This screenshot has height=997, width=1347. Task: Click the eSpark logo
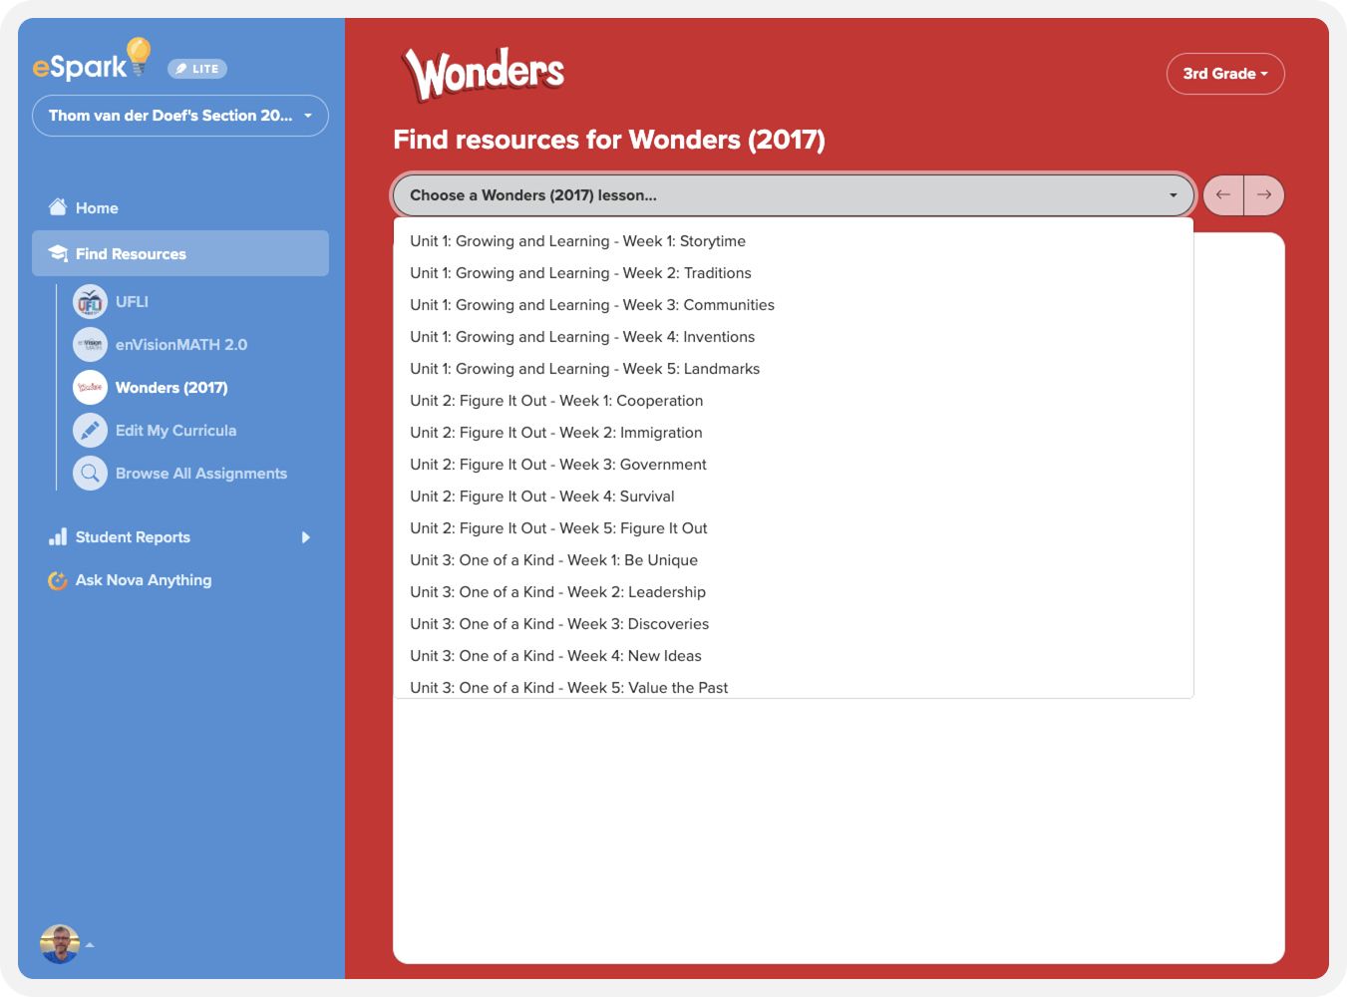pos(92,60)
